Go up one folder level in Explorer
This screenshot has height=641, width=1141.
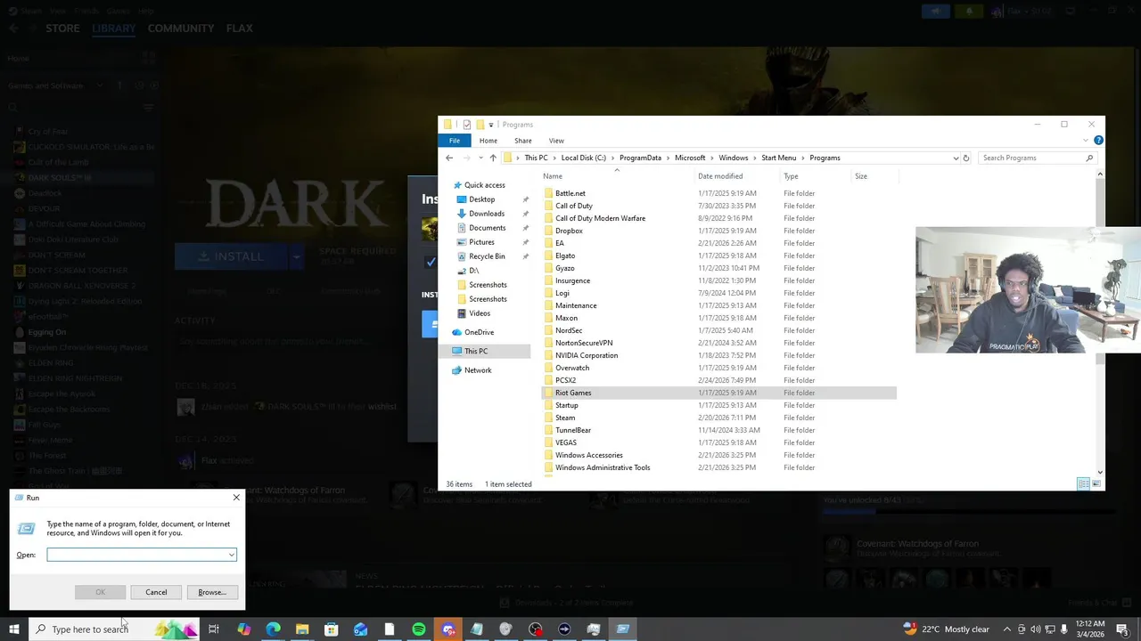click(493, 158)
